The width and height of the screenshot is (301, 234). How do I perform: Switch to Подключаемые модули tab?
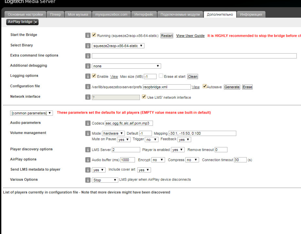(180, 14)
